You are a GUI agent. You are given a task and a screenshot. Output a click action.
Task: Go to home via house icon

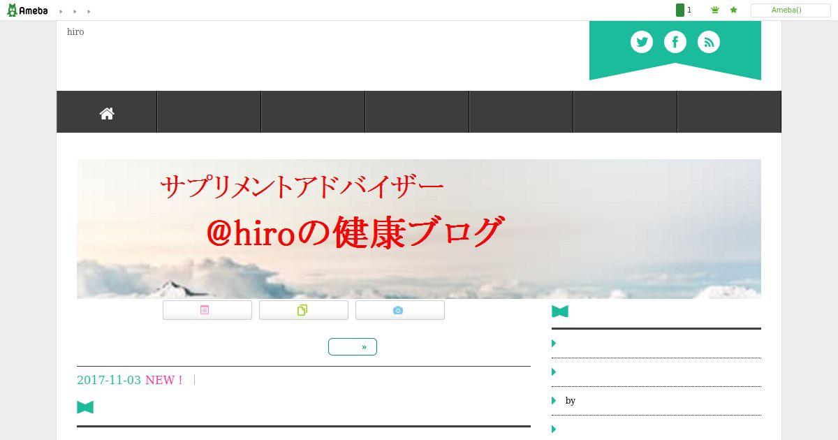107,112
